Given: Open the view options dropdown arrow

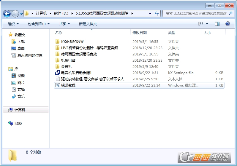Looking at the screenshot, I should (x=207, y=24).
